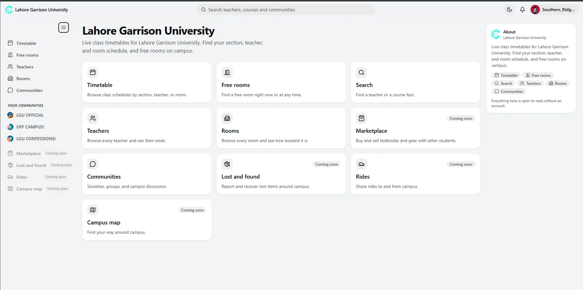Open the Rides card title
583x290 pixels.
pos(363,177)
